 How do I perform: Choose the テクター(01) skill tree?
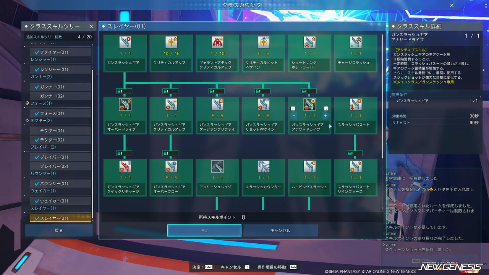(x=60, y=131)
